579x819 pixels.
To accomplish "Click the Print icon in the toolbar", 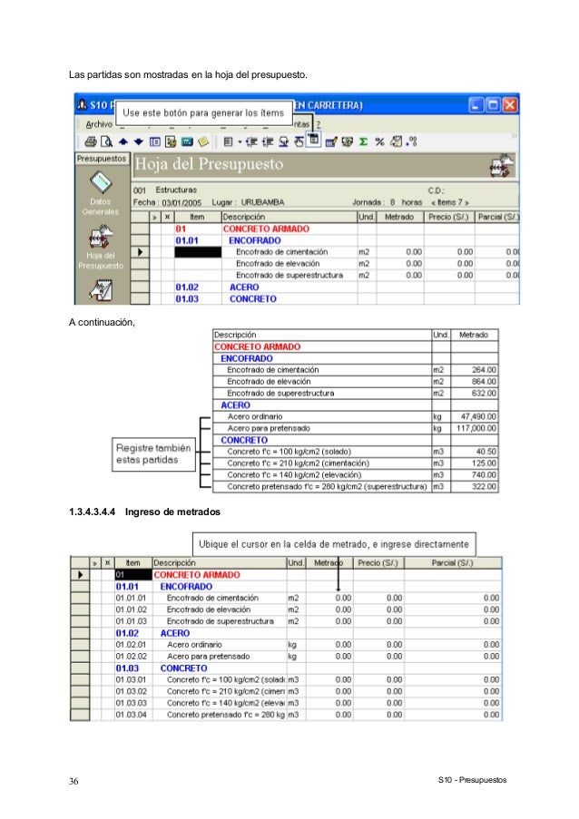I will [91, 141].
